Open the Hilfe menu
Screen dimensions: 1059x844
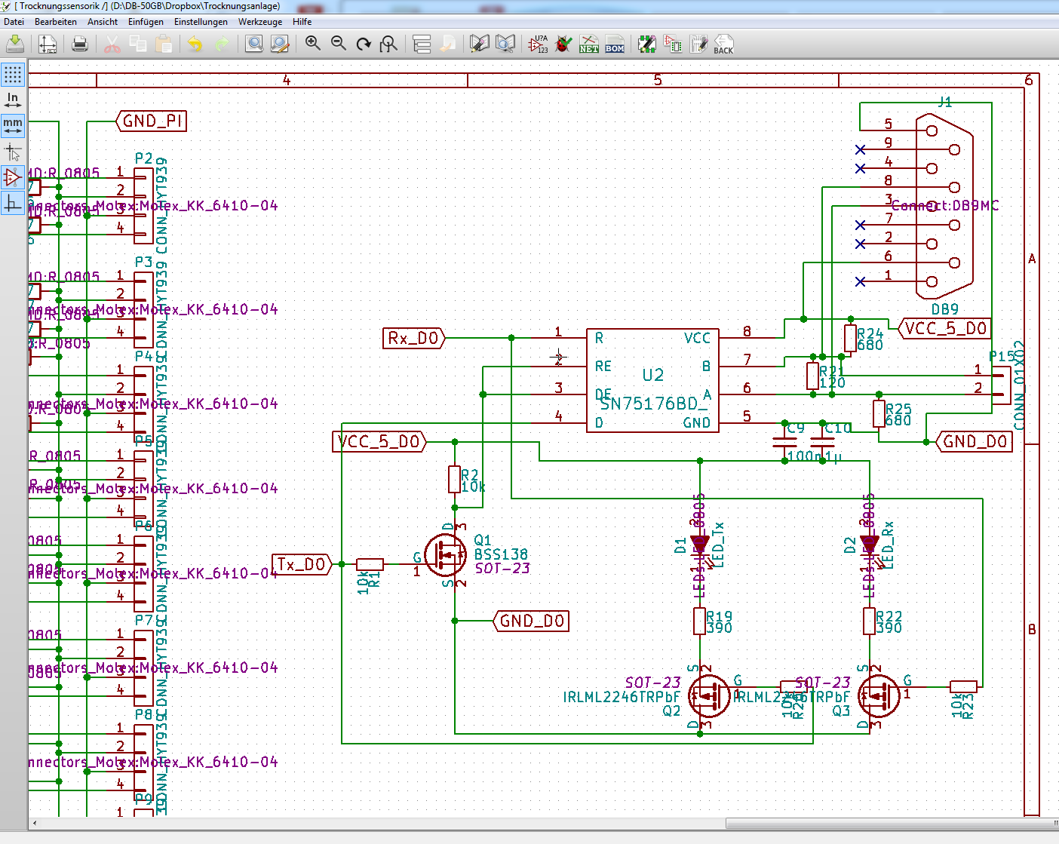click(x=302, y=22)
